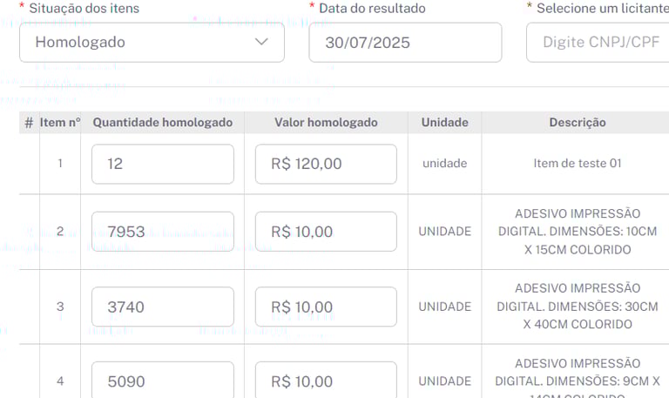This screenshot has width=669, height=398.
Task: Select quantity field showing 5090
Action: (x=163, y=380)
